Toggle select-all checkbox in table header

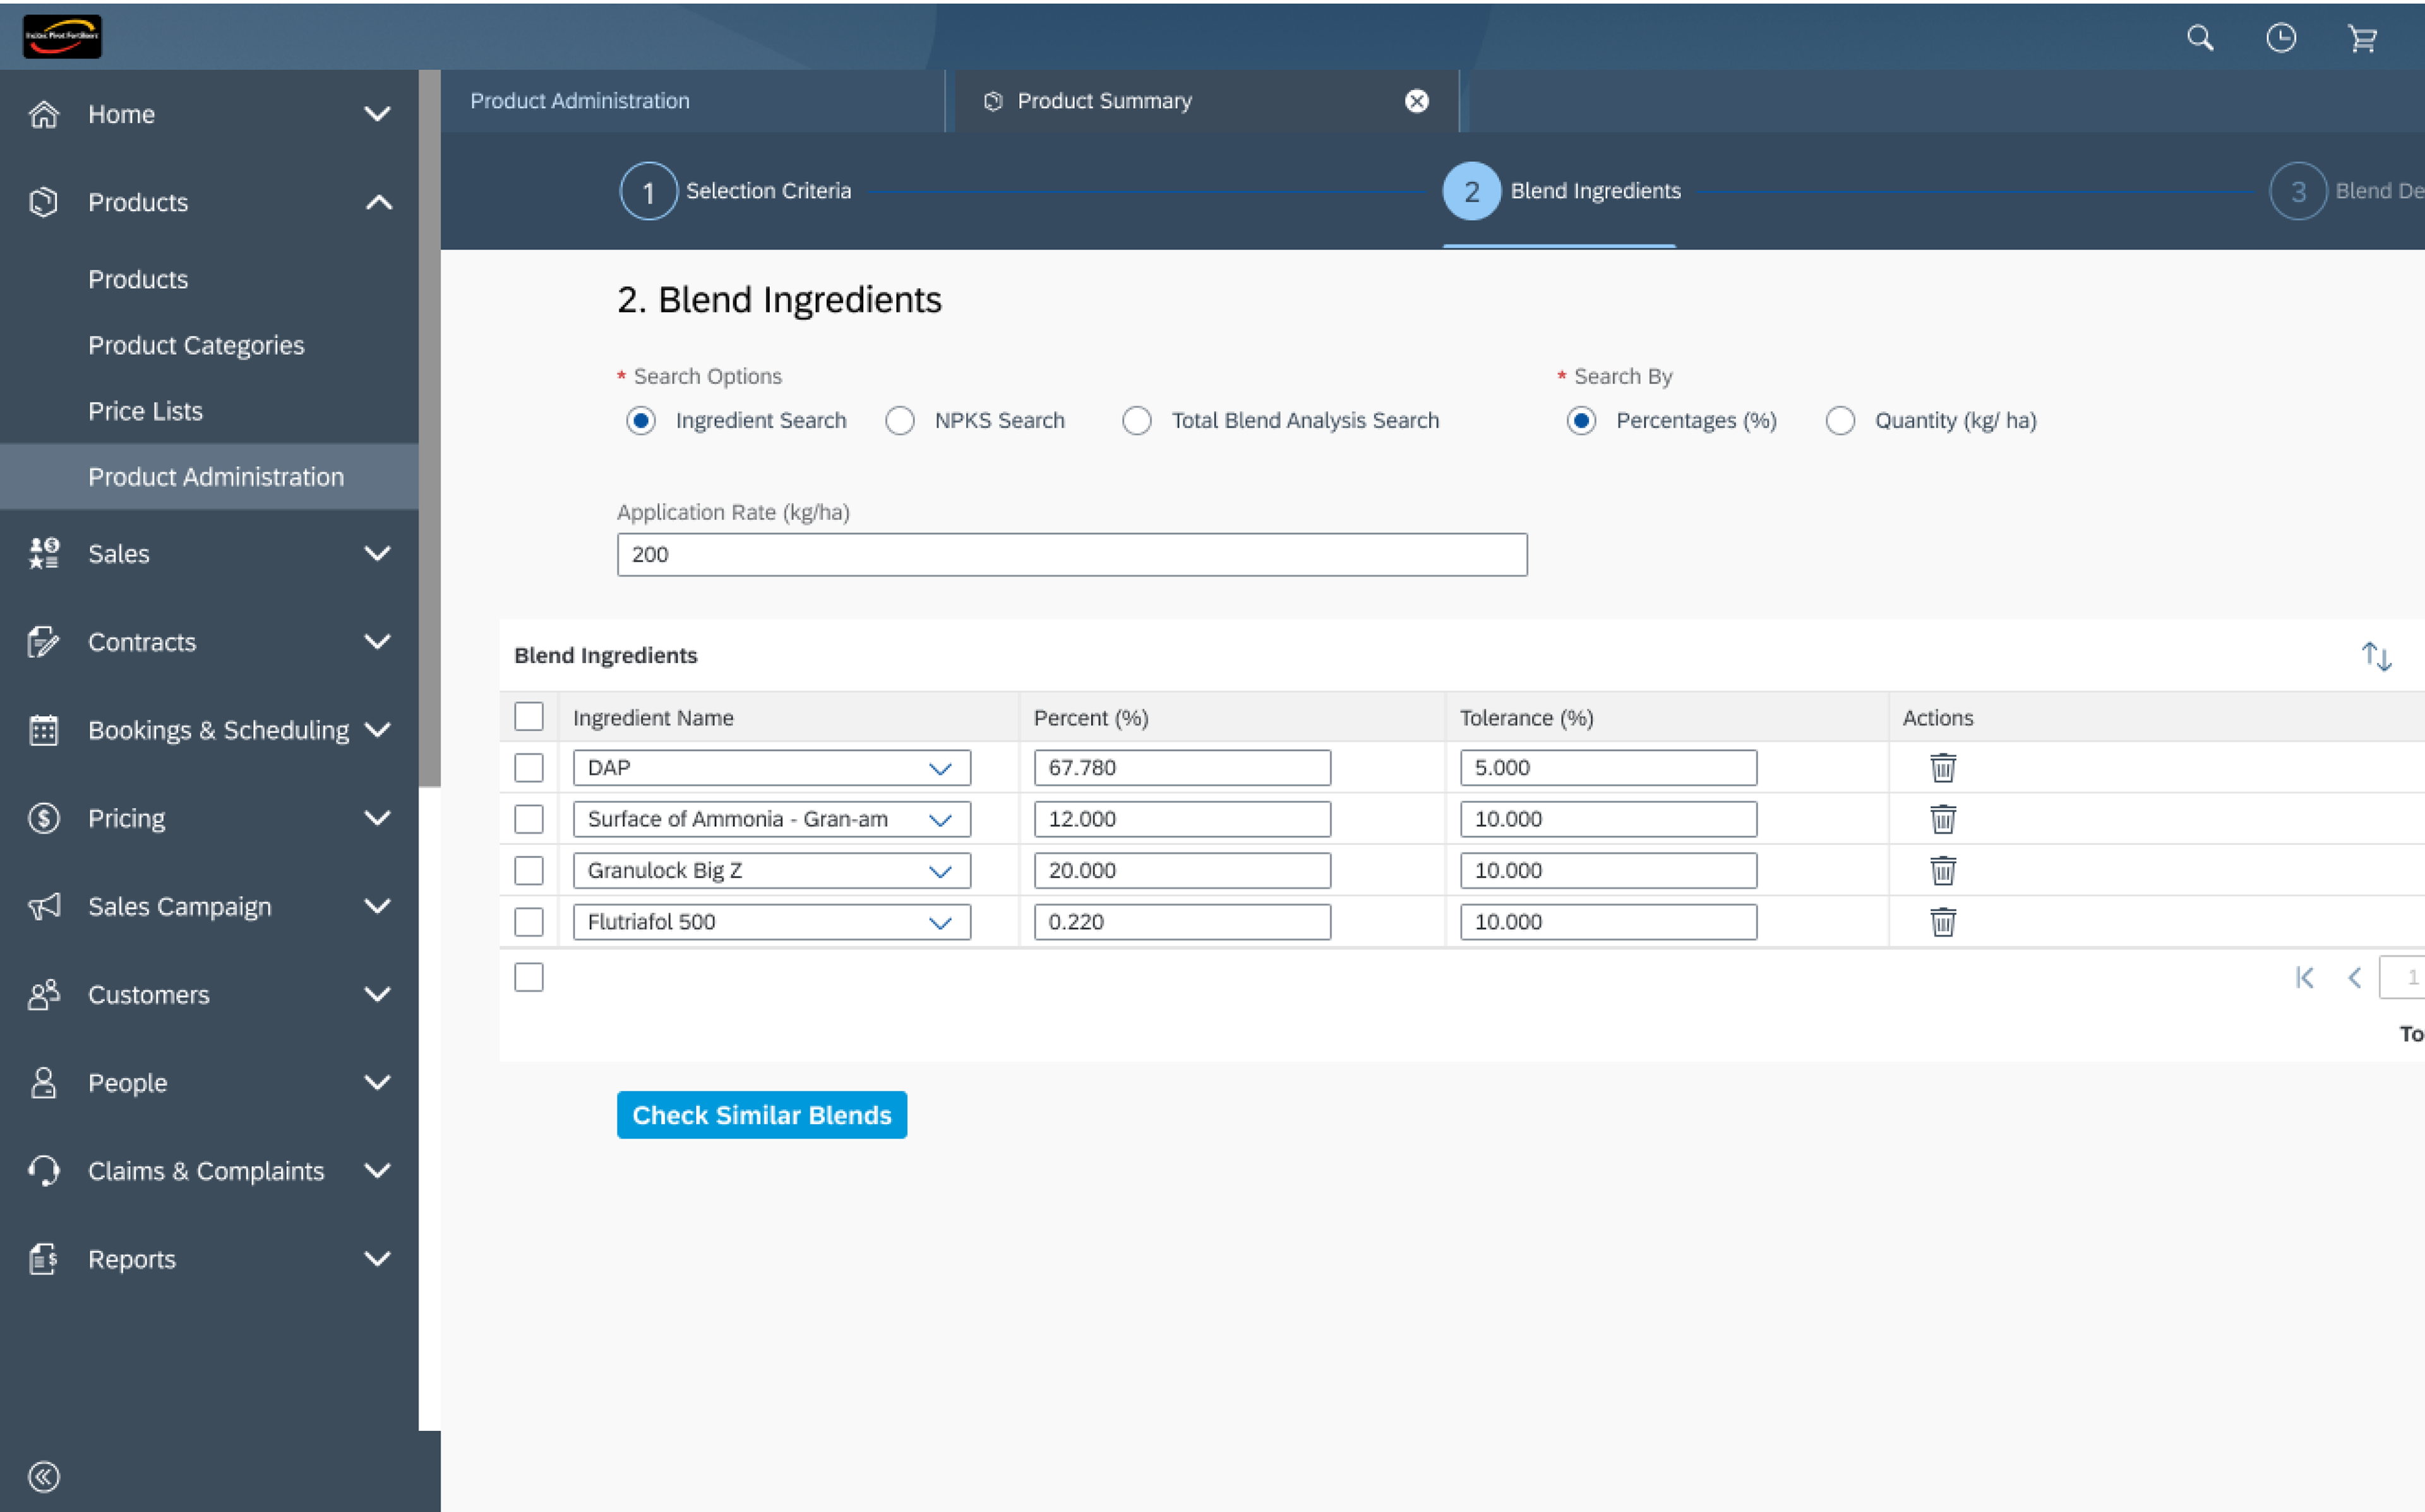pos(529,717)
